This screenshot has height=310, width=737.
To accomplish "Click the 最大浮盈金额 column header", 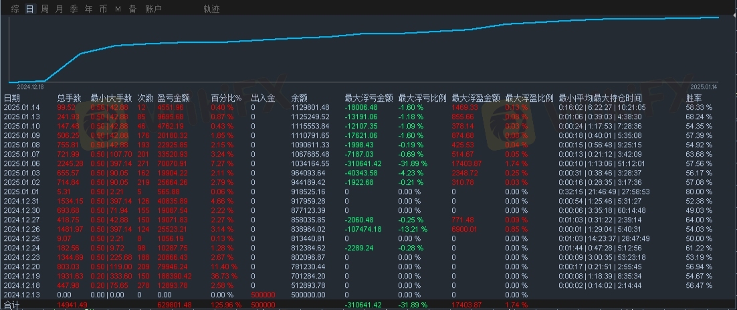I will (476, 98).
